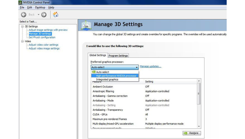This screenshot has height=139, width=245.
Task: Click the Home icon in toolbar
Action: (56, 15)
